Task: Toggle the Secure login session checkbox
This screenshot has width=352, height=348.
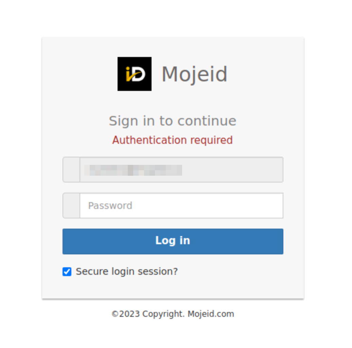Action: pyautogui.click(x=67, y=272)
